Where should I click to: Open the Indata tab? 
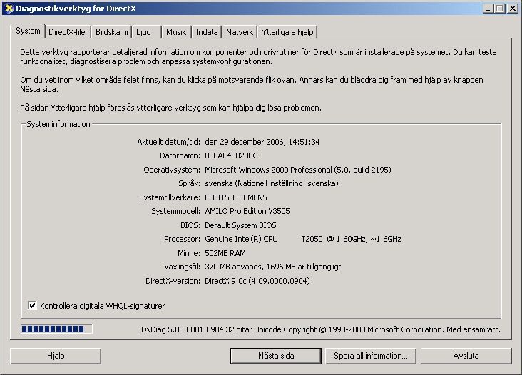(207, 32)
